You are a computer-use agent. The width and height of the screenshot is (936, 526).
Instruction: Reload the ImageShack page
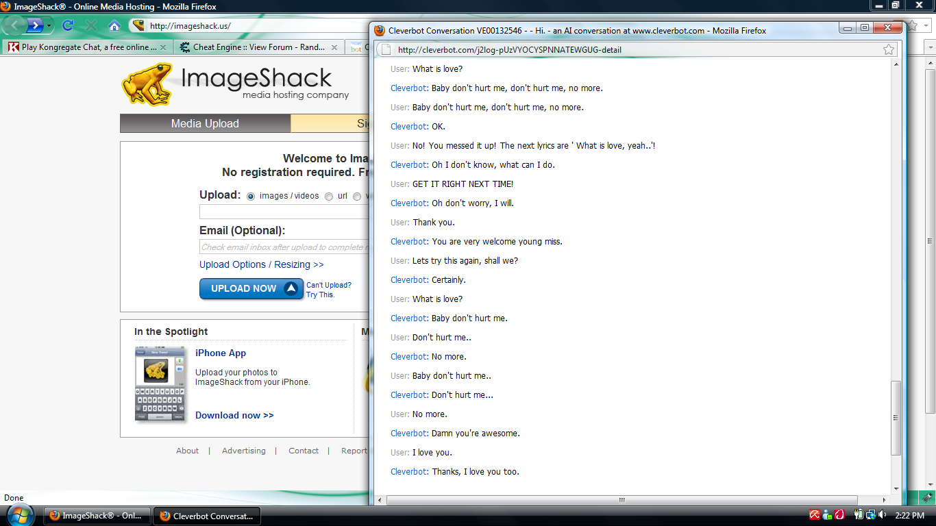point(66,25)
